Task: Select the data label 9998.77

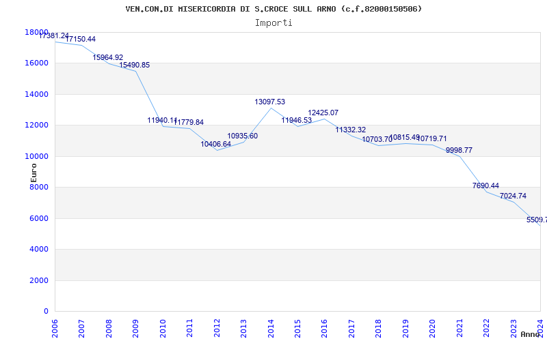Action: pos(459,150)
